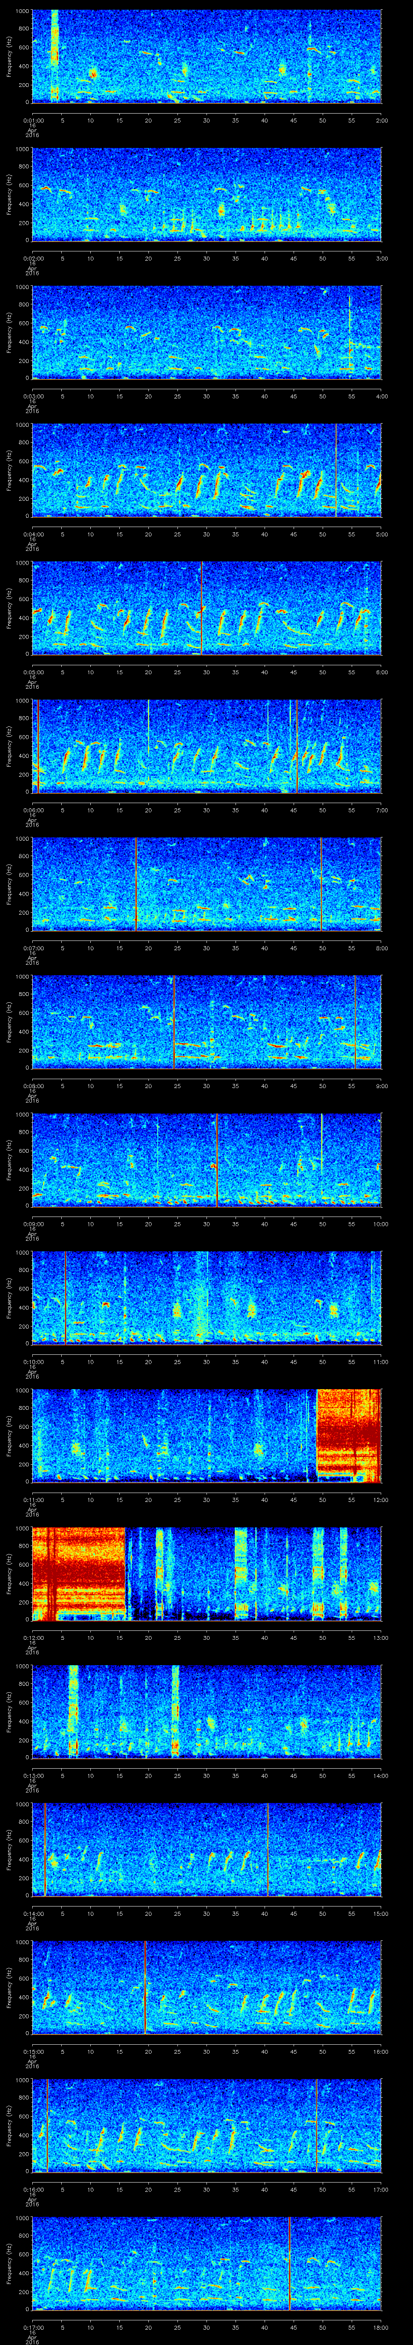Click the '0:01:00' start time label
413x2345 pixels.
coord(33,120)
